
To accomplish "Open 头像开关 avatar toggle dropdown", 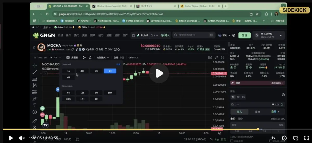I will click(x=103, y=57).
